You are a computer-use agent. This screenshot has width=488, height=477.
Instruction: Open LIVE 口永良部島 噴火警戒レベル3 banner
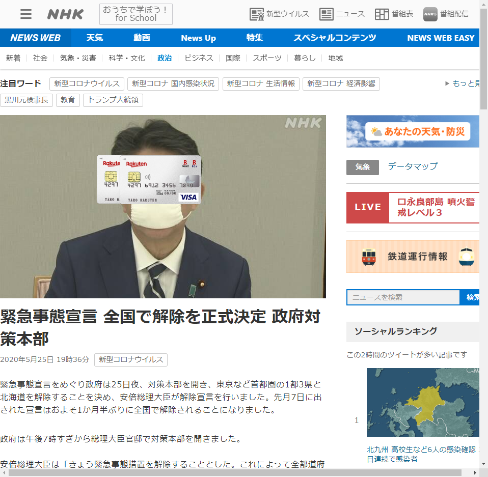[413, 207]
